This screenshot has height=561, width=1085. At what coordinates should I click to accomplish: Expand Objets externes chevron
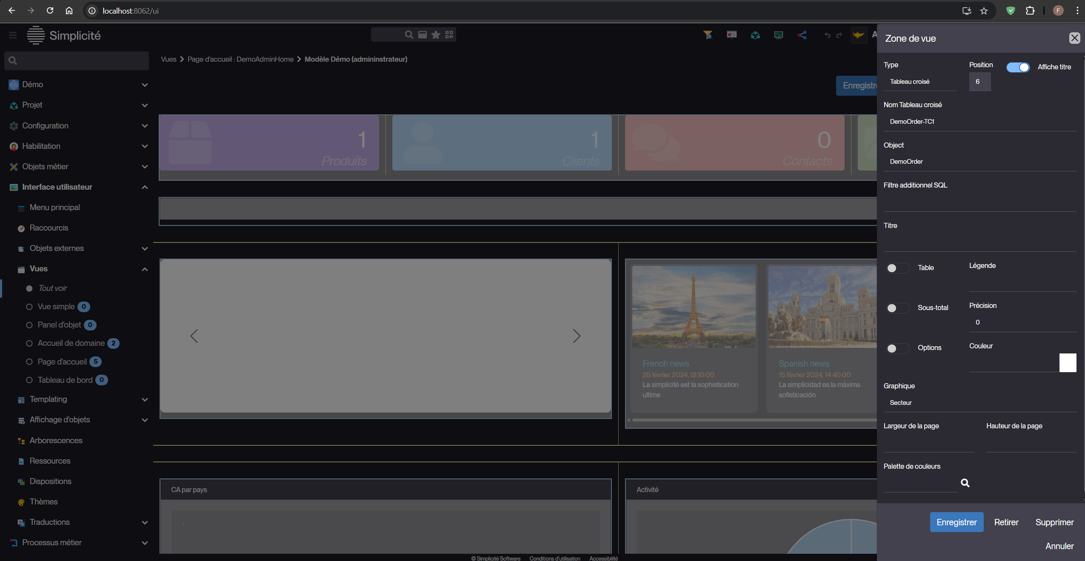(145, 248)
